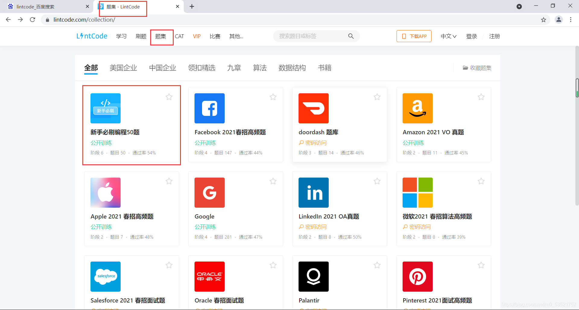Star the Palantir collection
579x310 pixels.
377,265
